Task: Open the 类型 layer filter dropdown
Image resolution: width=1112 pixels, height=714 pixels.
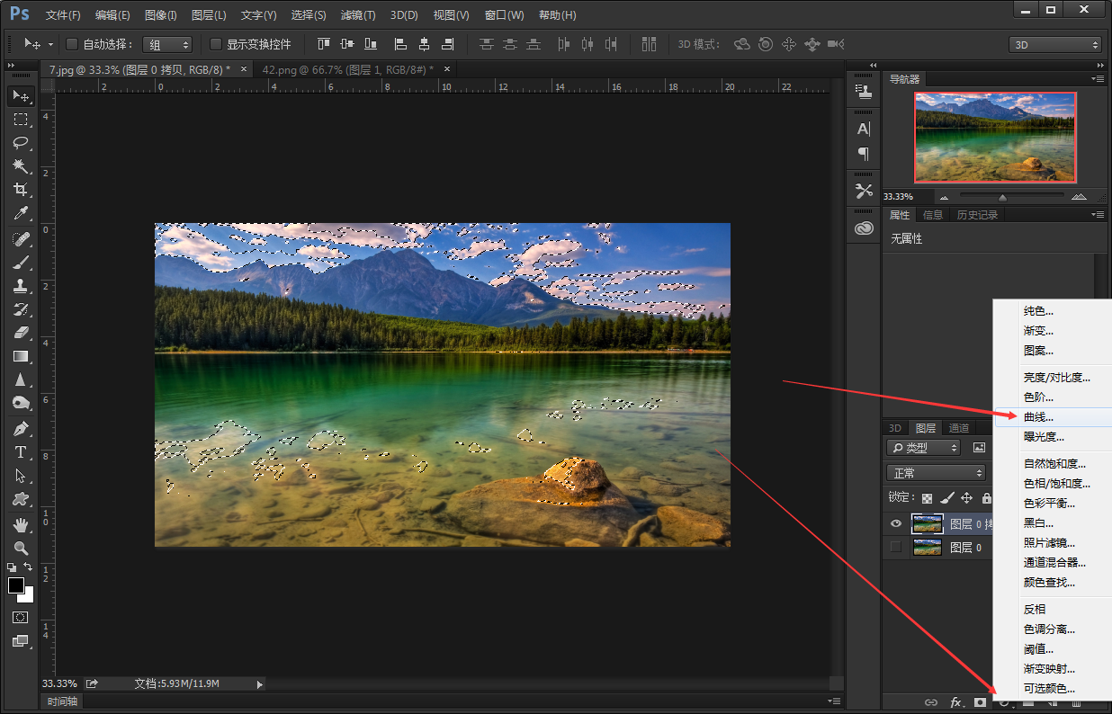Action: point(923,447)
